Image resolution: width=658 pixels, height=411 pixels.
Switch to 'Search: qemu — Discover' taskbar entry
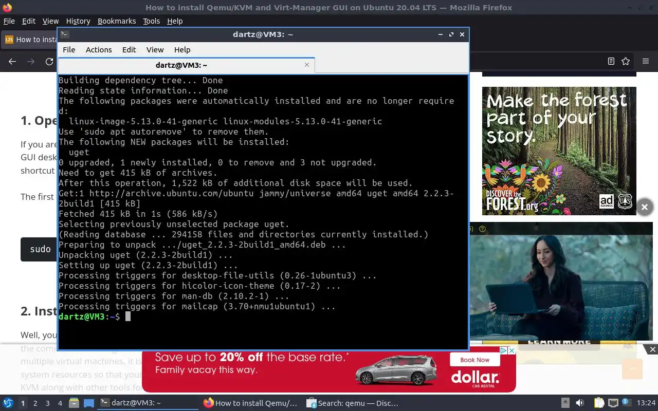point(354,403)
